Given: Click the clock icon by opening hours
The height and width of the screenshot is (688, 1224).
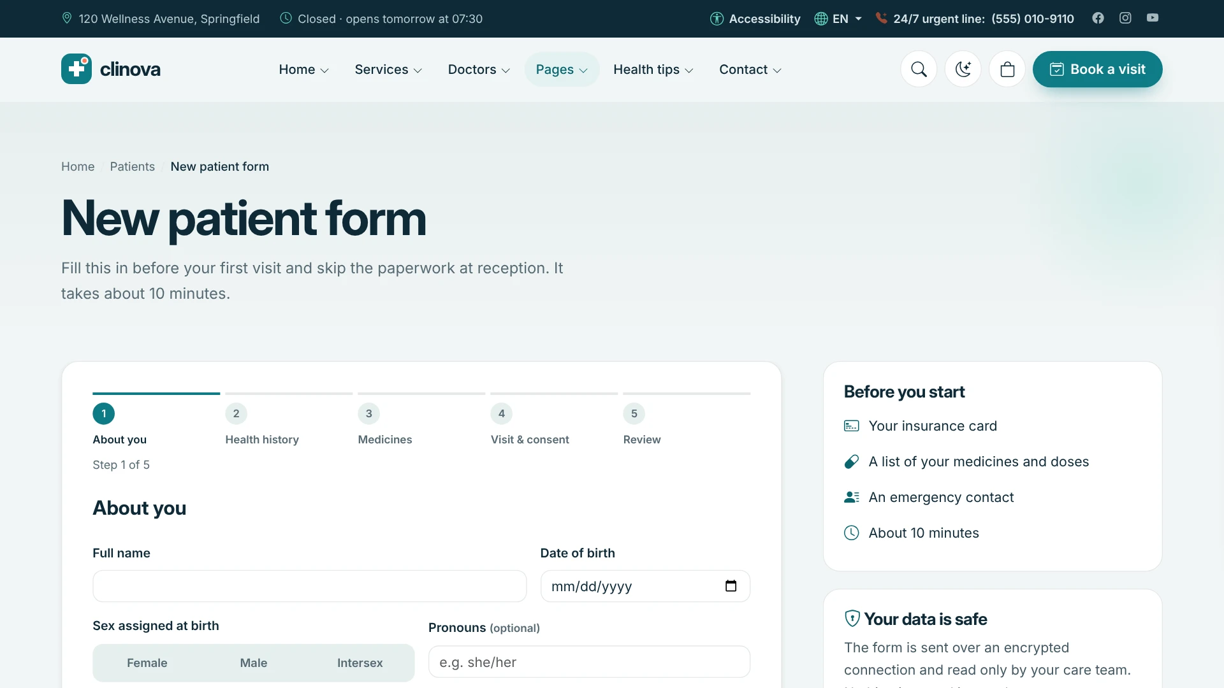Looking at the screenshot, I should [286, 18].
